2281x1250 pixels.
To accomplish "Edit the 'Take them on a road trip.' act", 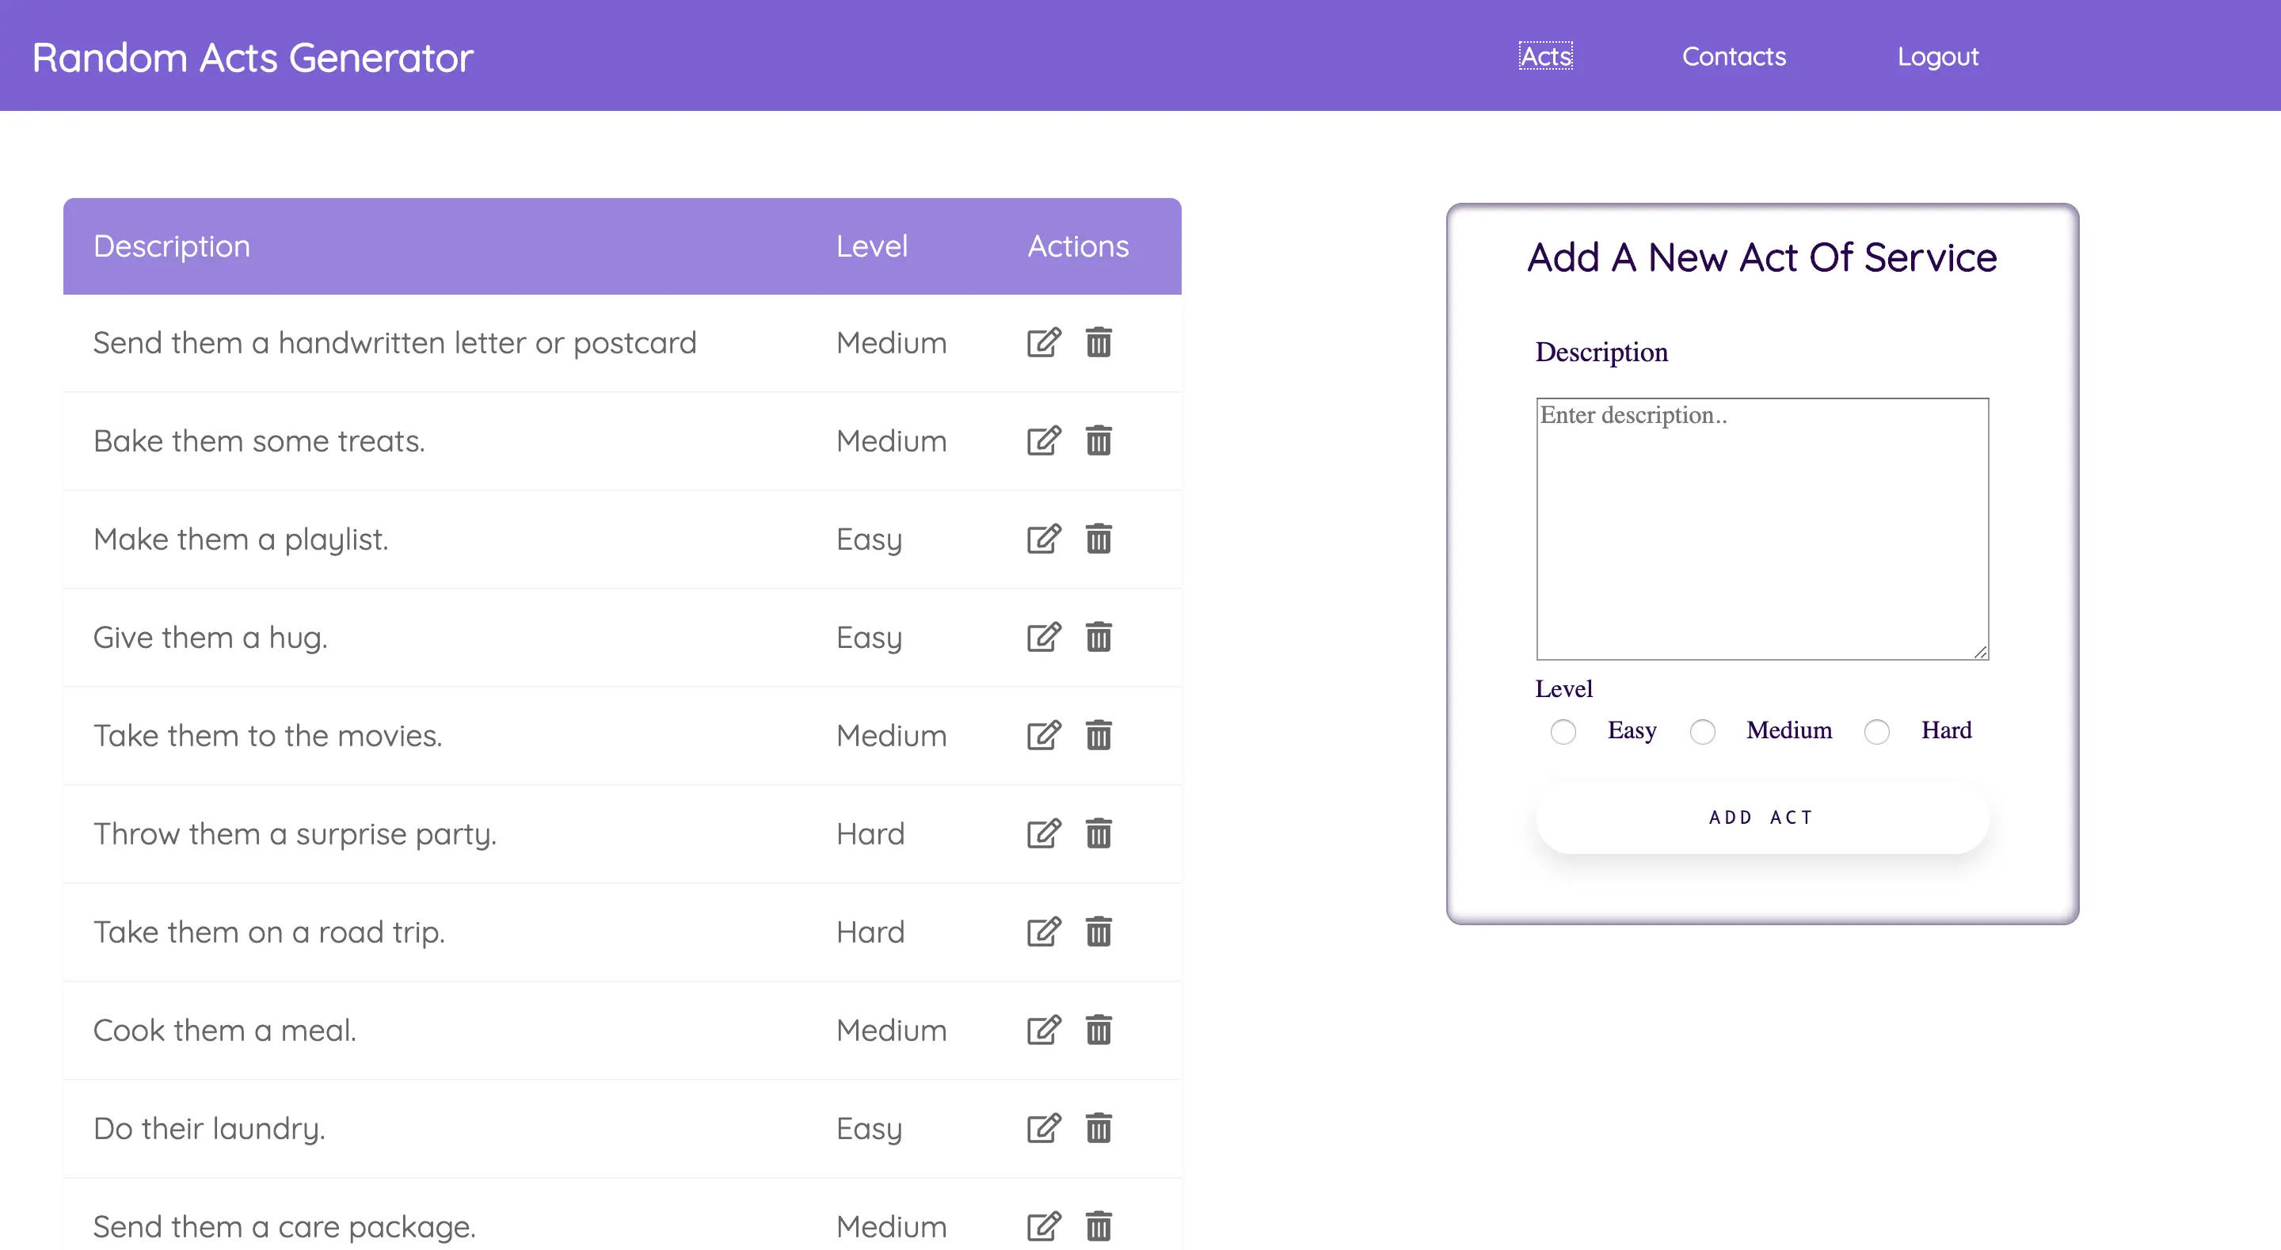I will (1044, 932).
